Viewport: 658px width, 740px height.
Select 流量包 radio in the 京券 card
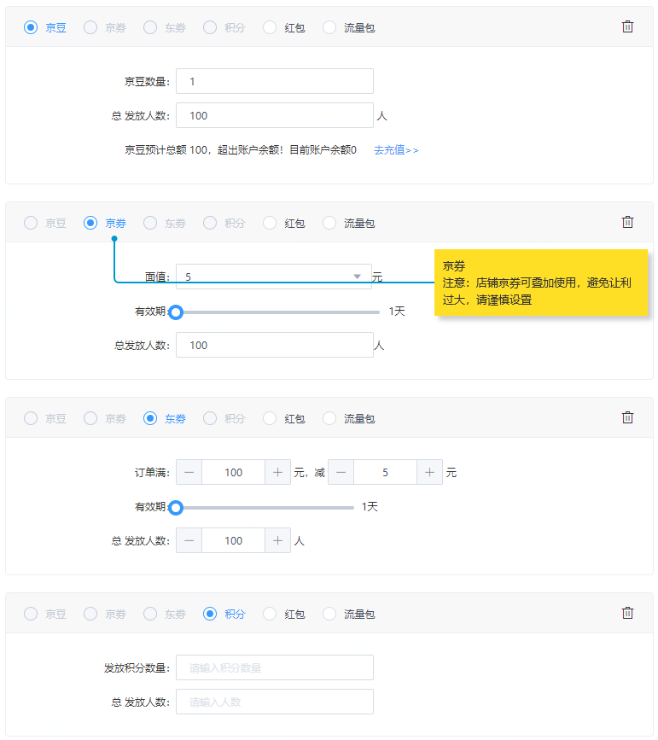point(329,223)
